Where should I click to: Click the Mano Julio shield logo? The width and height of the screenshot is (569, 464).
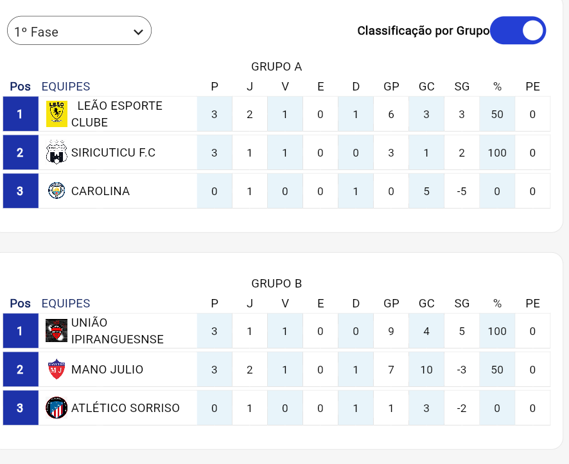click(57, 370)
